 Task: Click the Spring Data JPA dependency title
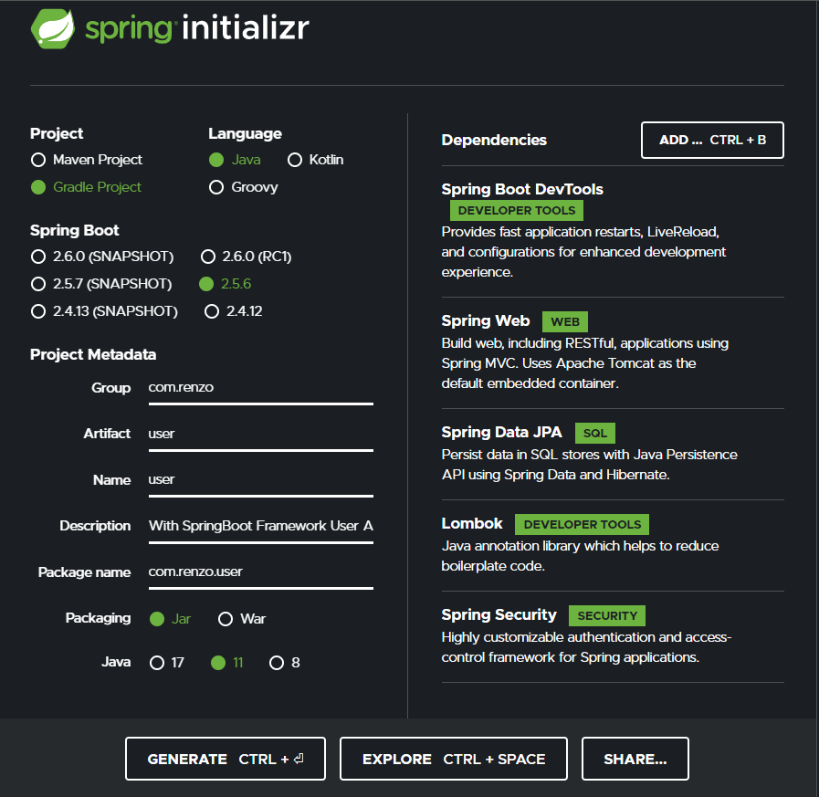501,432
